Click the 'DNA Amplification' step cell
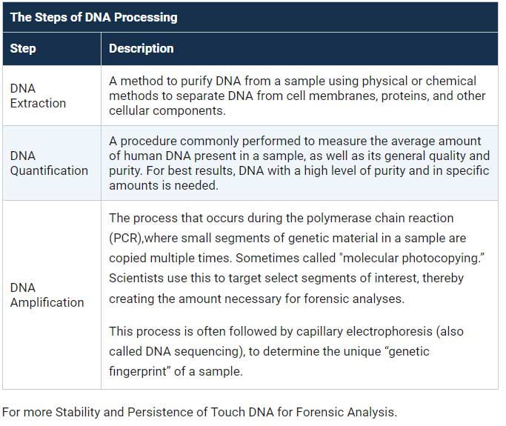The image size is (506, 426). point(52,295)
